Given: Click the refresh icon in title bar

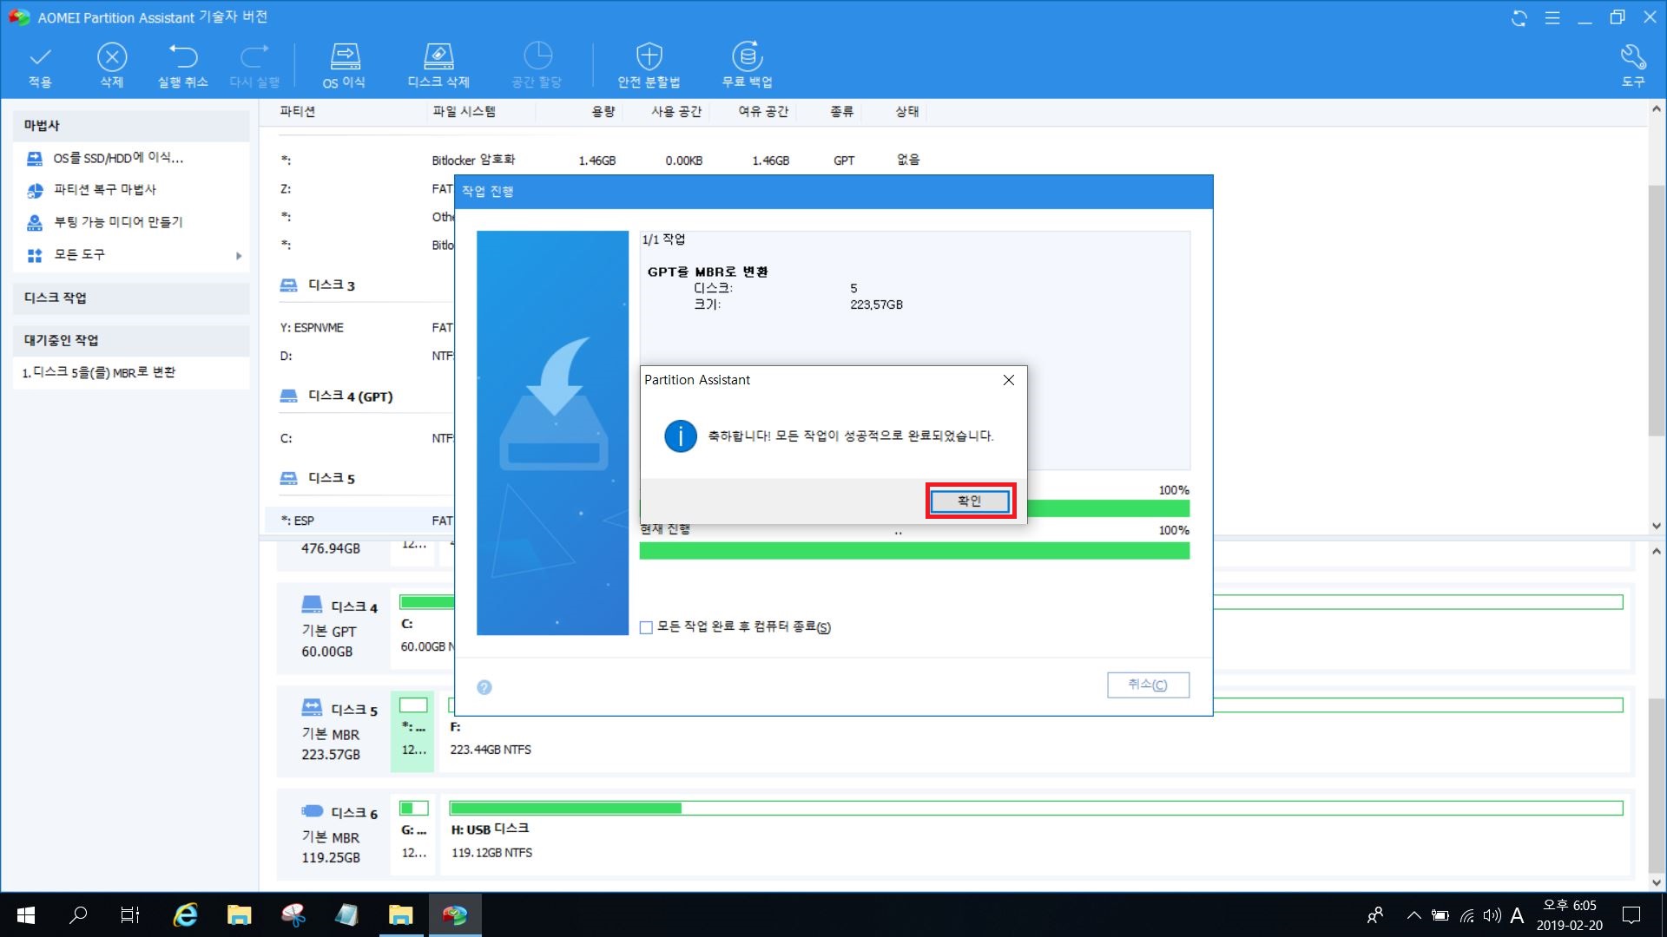Looking at the screenshot, I should pyautogui.click(x=1519, y=17).
